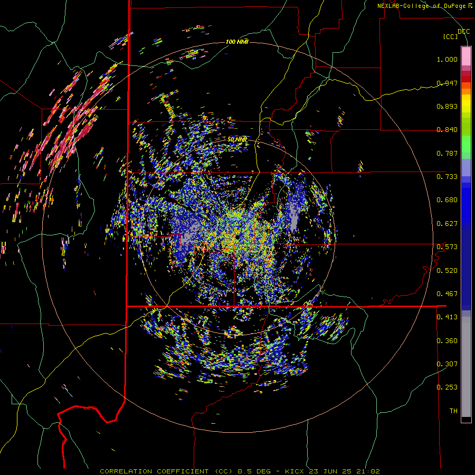The image size is (475, 475).
Task: Click the 50 NMI range ring label
Action: click(x=237, y=139)
